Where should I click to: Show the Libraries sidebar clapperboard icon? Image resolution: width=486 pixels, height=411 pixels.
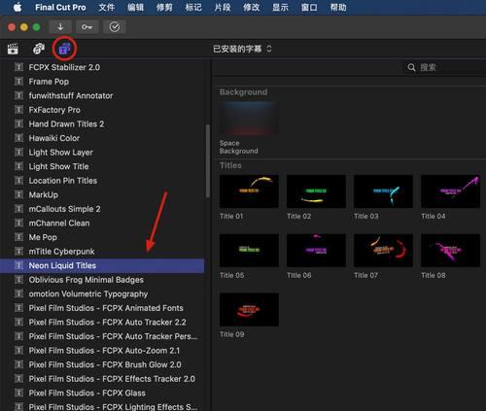tap(13, 49)
